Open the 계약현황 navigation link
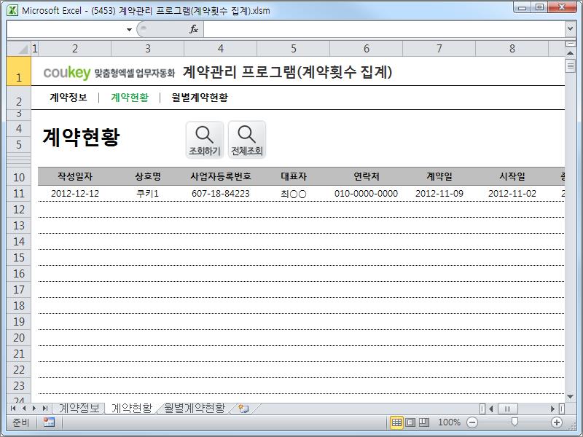Viewport: 583px width, 437px height. click(130, 98)
